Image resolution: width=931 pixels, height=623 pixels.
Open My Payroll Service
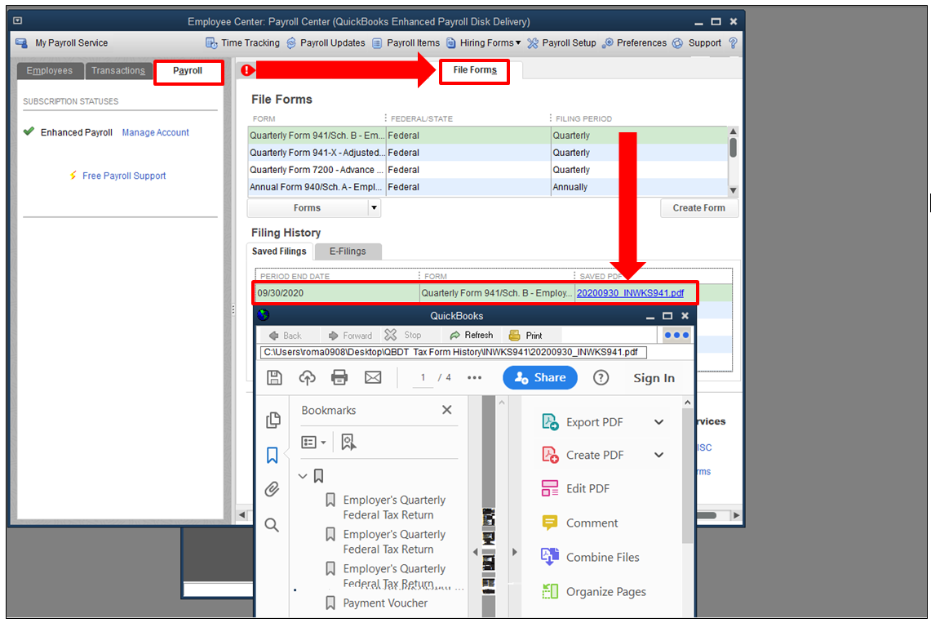62,42
